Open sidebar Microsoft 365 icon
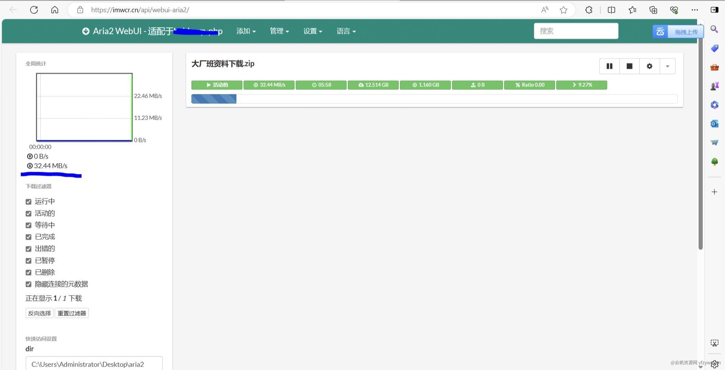This screenshot has height=370, width=725. tap(714, 105)
